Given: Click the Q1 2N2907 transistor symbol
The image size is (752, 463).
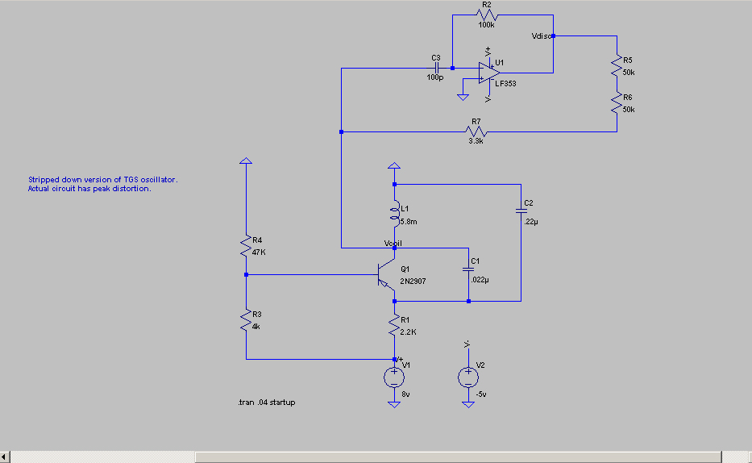Looking at the screenshot, I should (x=387, y=275).
